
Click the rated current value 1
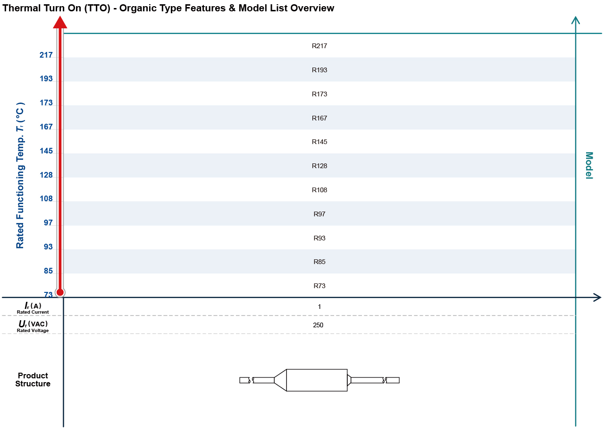point(319,307)
